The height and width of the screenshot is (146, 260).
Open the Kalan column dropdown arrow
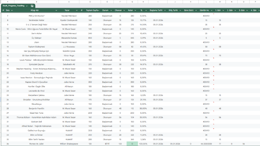pos(135,10)
